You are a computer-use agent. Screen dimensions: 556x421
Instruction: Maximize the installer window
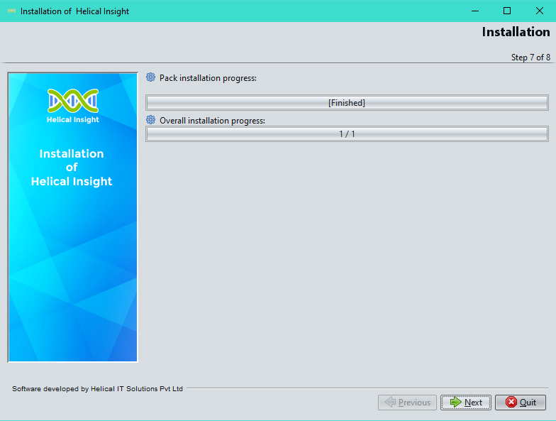pyautogui.click(x=507, y=11)
